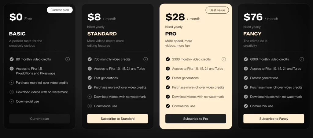Click the Best value badge on Pro plan

[x=217, y=10]
